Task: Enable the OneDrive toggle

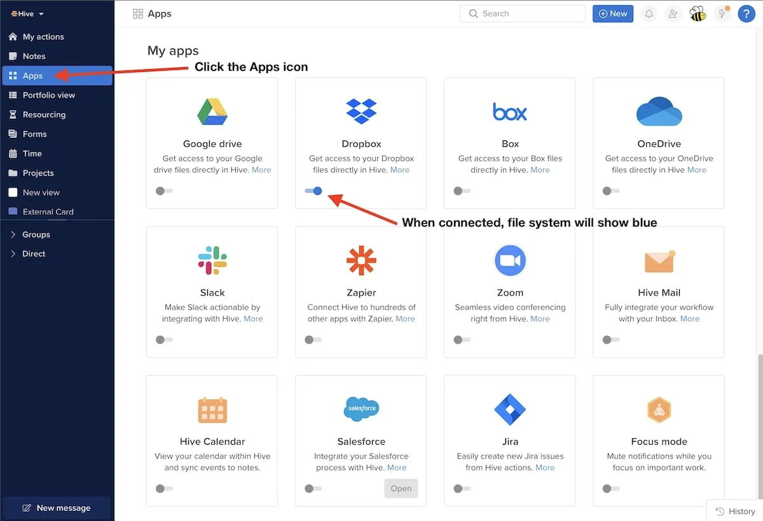Action: pos(611,191)
